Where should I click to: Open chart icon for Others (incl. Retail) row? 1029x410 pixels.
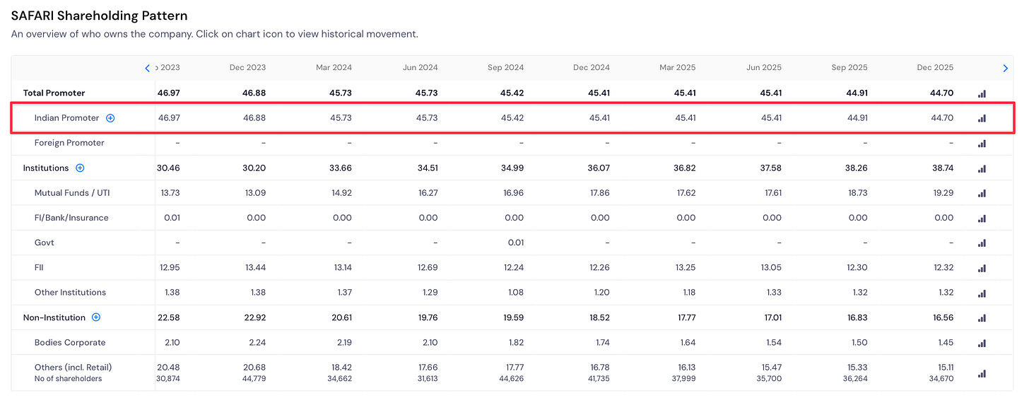click(x=982, y=373)
